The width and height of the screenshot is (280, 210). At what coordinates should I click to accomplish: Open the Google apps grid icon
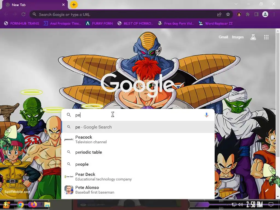click(x=266, y=37)
